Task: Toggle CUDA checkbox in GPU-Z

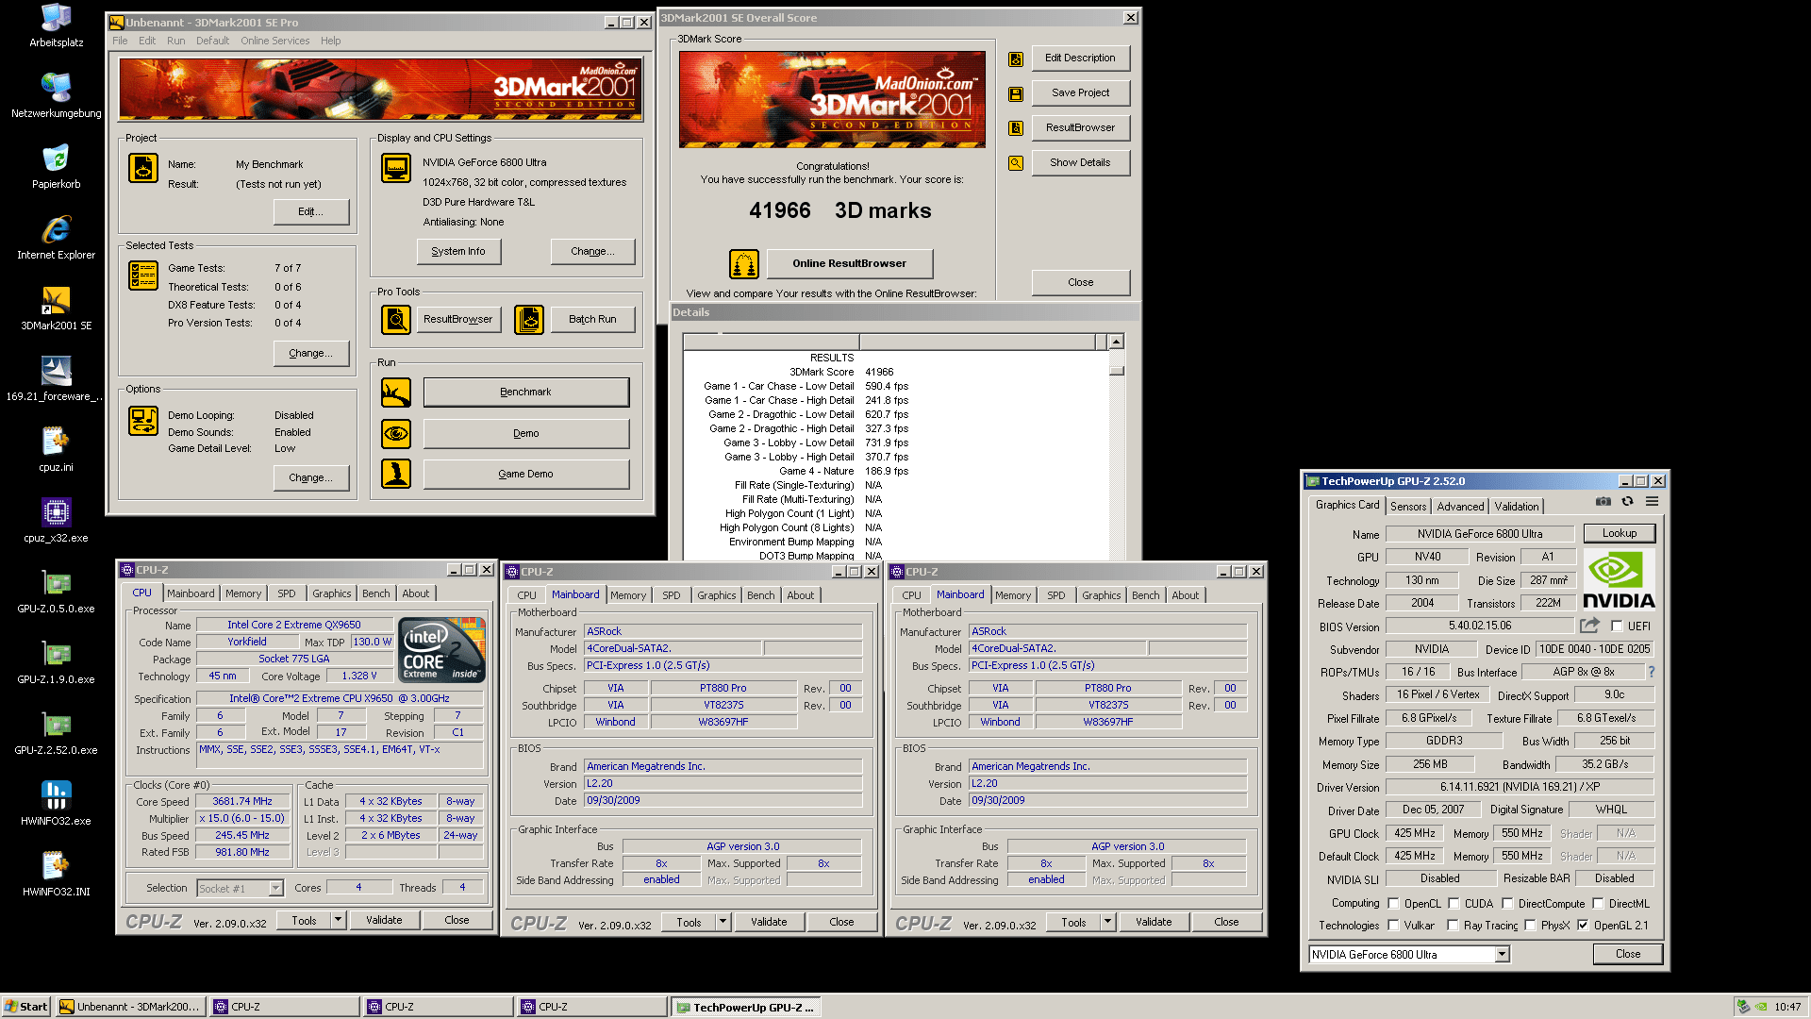Action: [x=1454, y=903]
